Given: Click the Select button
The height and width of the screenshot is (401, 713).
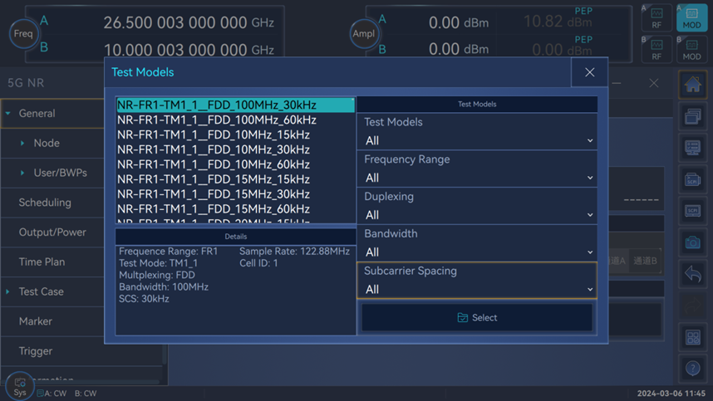Looking at the screenshot, I should [x=477, y=317].
